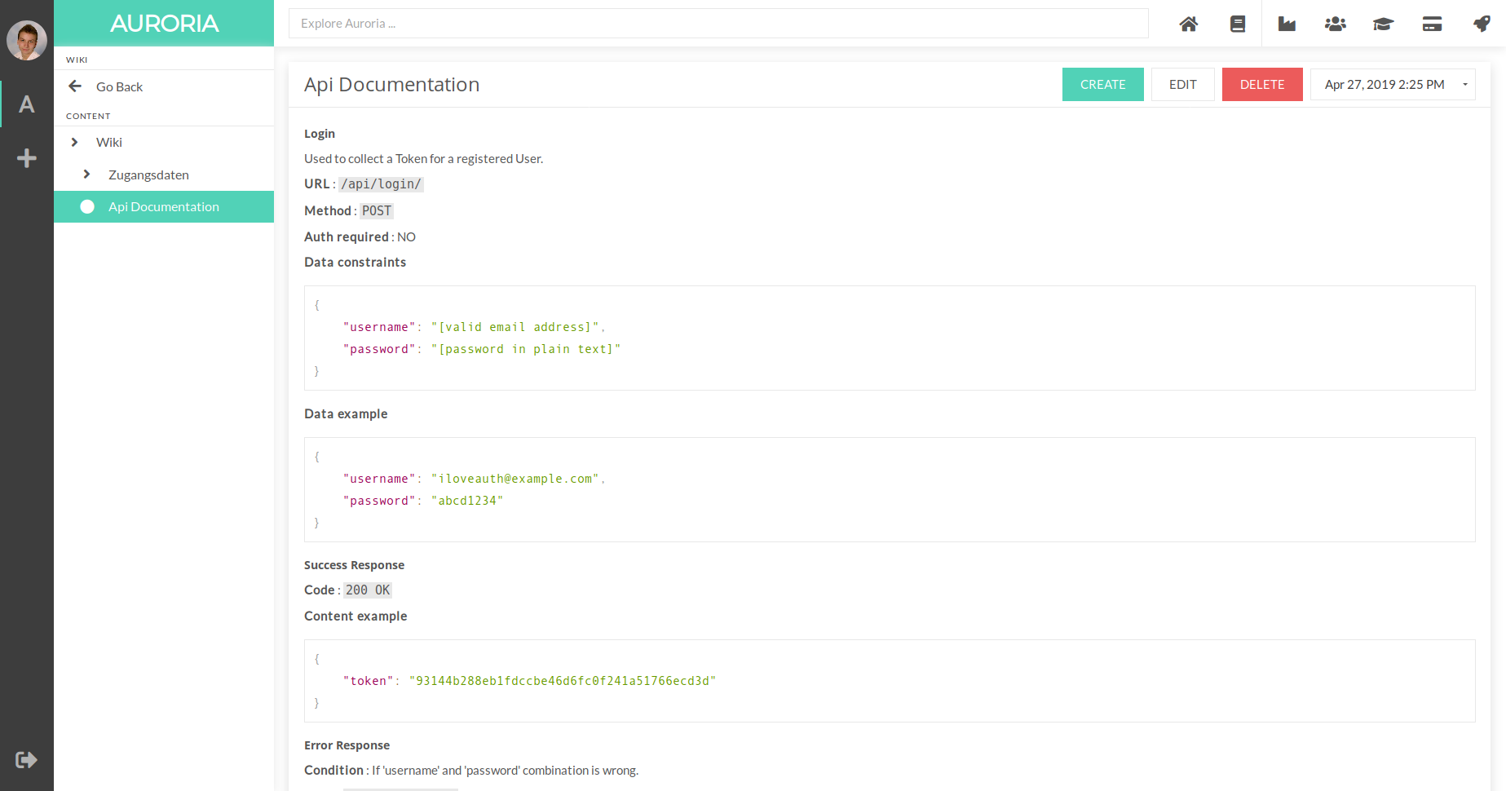Expand the Zugangsdaten tree chevron

[86, 175]
